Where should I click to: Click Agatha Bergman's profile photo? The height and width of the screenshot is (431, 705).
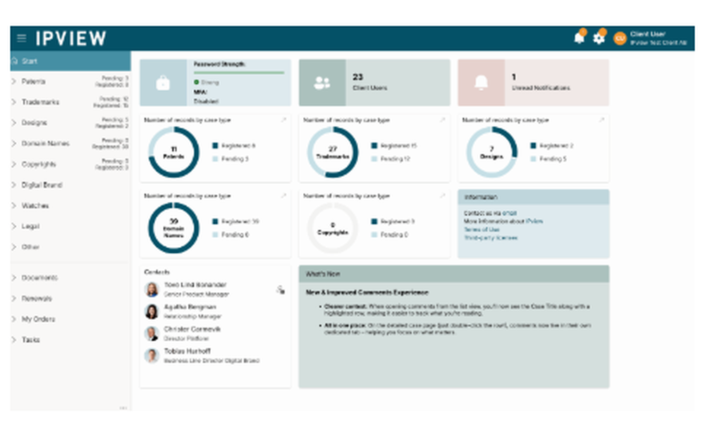pos(152,311)
